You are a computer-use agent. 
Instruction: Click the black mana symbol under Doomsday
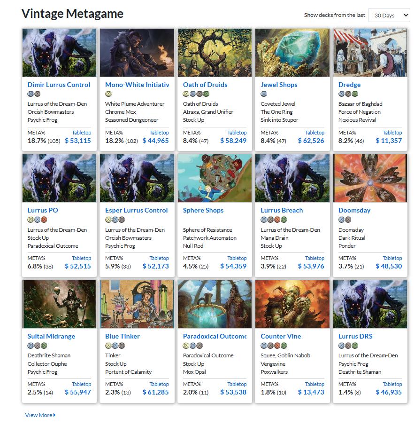(x=348, y=220)
